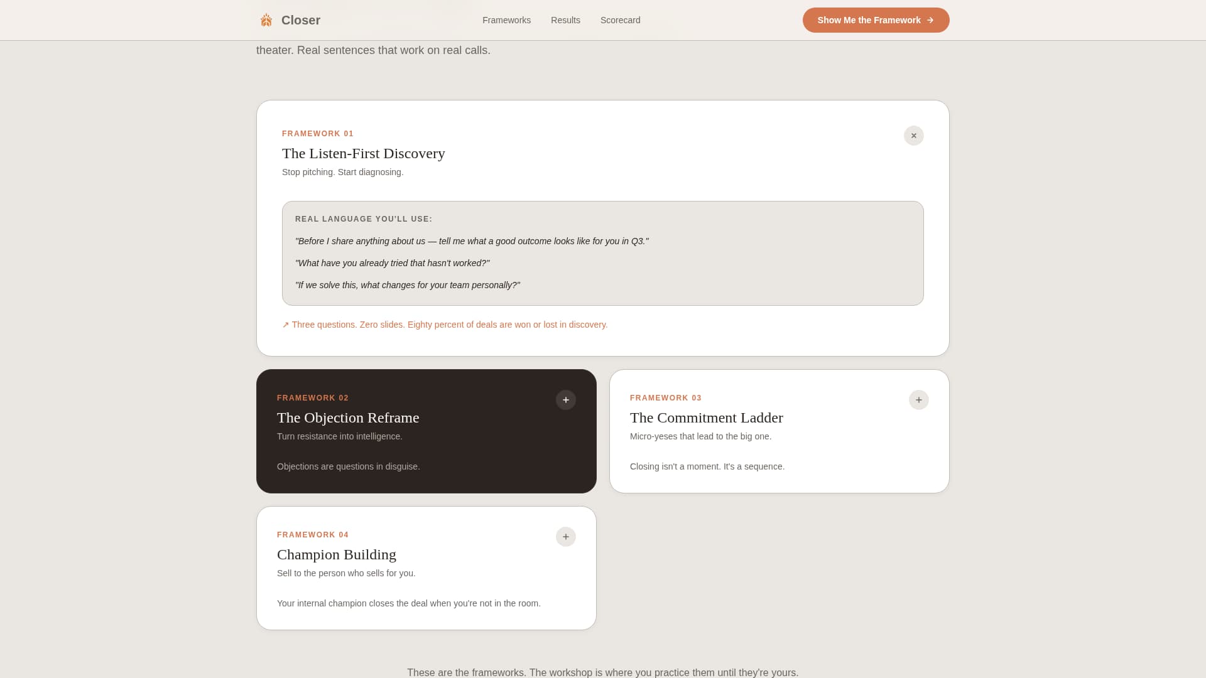Select The Listen-First Discovery title
The image size is (1206, 678).
363,153
